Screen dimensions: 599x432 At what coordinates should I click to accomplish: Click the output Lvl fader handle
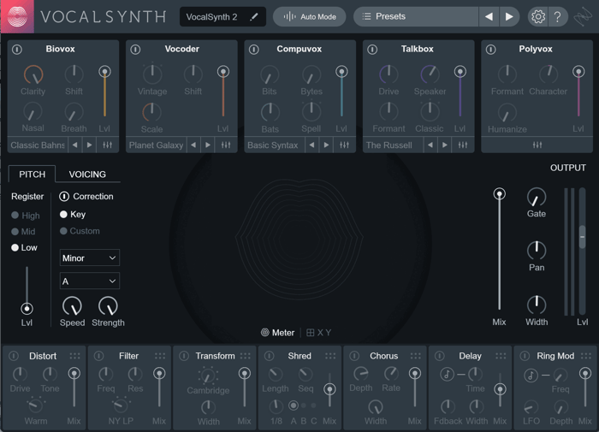click(x=582, y=237)
